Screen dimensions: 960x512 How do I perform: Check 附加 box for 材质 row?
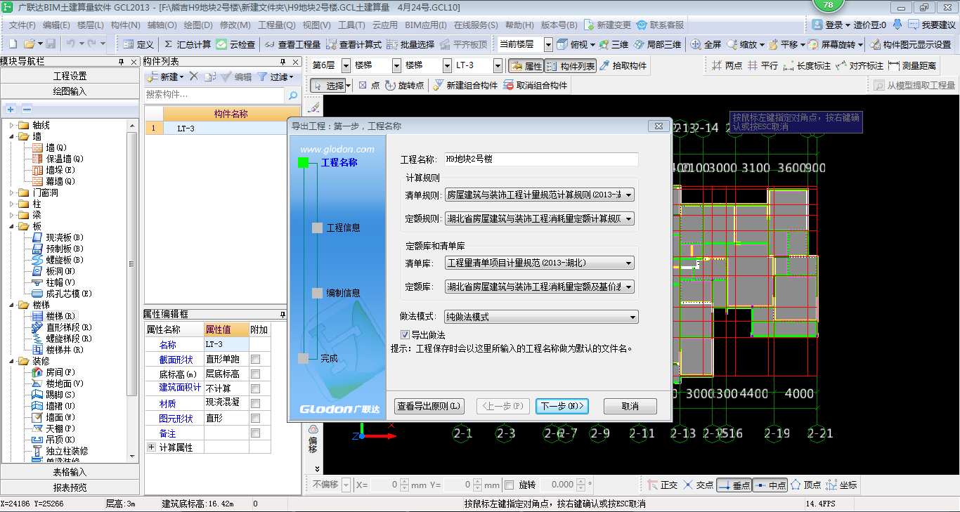pyautogui.click(x=256, y=403)
